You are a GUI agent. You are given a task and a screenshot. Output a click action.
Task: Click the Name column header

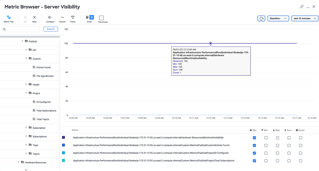point(75,130)
